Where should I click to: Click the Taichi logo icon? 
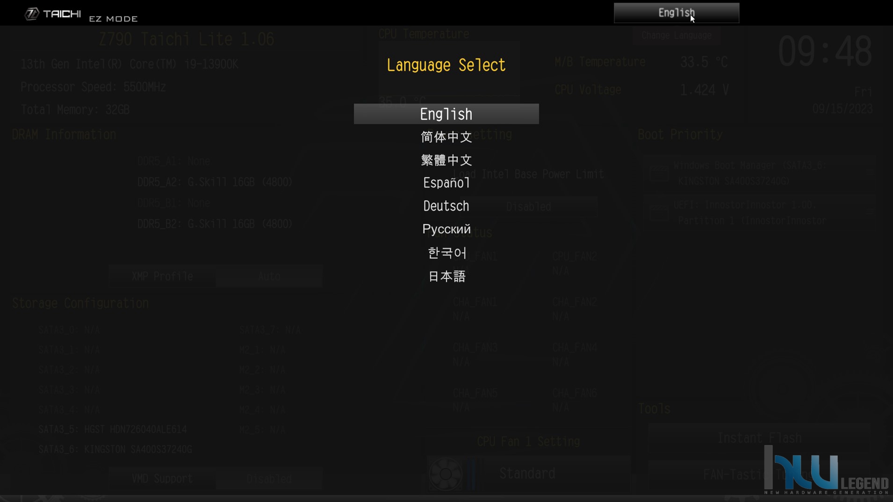point(31,14)
